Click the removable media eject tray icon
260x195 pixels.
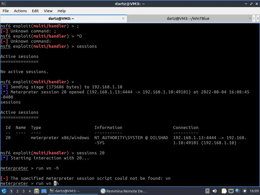coord(207,191)
